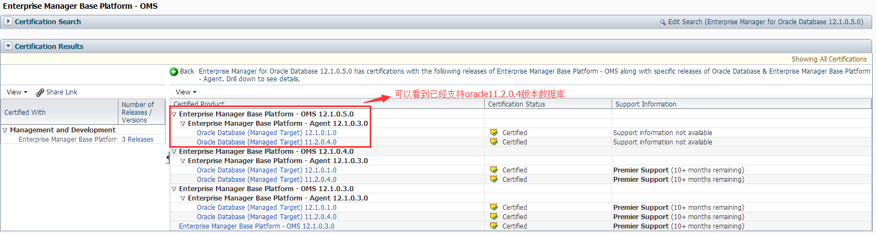Open the results table View menu
This screenshot has width=876, height=234.
pyautogui.click(x=186, y=92)
